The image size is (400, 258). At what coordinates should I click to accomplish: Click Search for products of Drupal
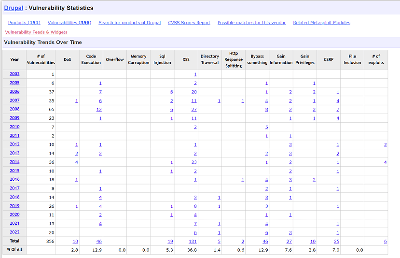[x=129, y=23]
